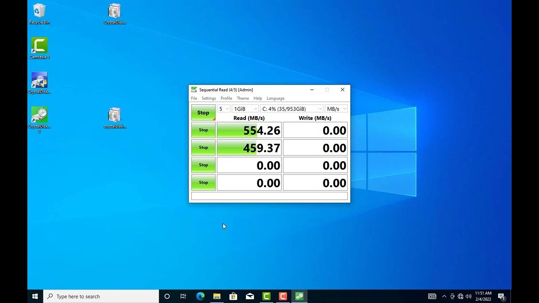The width and height of the screenshot is (539, 303).
Task: Open the volume control in the tray
Action: coord(468,296)
